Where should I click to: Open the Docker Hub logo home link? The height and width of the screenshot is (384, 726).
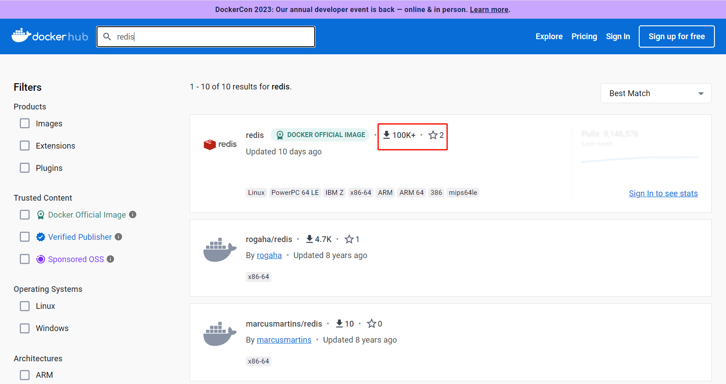tap(50, 36)
